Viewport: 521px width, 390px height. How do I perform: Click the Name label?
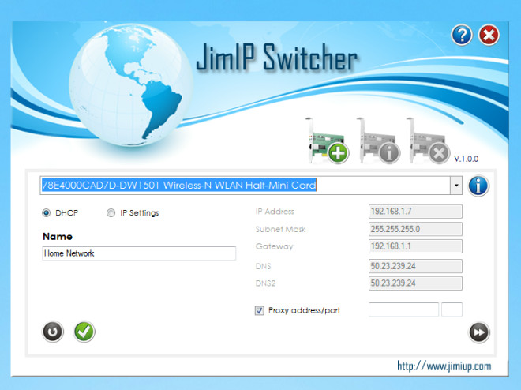(58, 237)
